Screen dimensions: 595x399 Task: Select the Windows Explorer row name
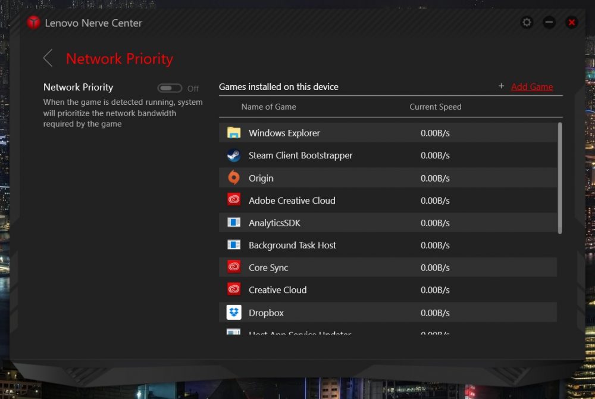point(284,133)
